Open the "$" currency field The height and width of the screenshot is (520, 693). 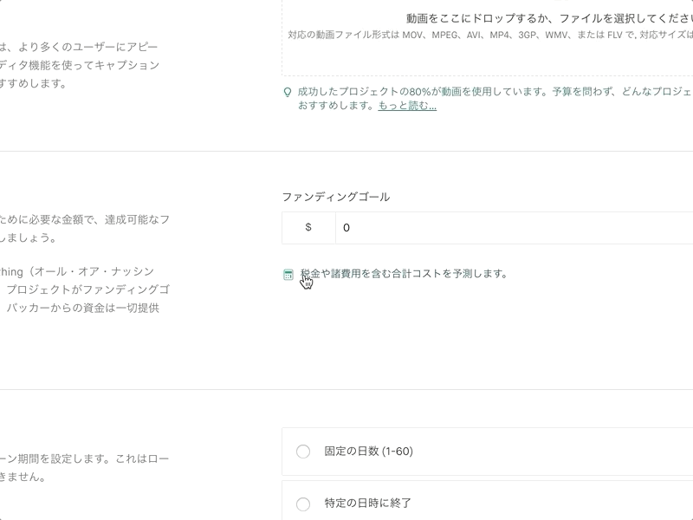click(308, 227)
